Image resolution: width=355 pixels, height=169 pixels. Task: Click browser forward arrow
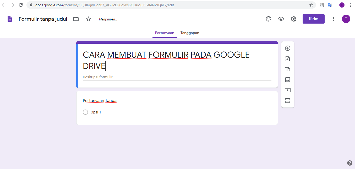12,5
